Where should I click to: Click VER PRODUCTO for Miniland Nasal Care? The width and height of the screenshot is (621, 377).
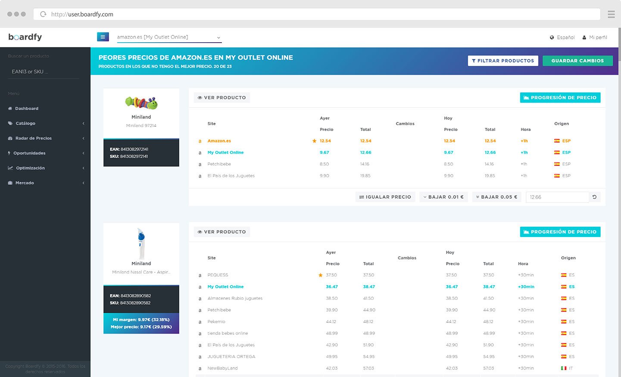pyautogui.click(x=222, y=232)
